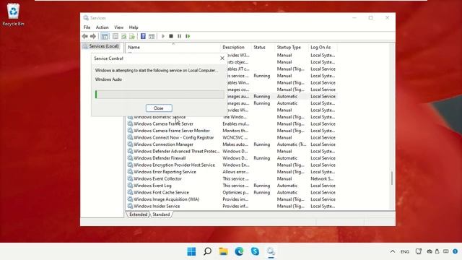462x260 pixels.
Task: Dismiss Service Control dialog with X
Action: [x=222, y=58]
